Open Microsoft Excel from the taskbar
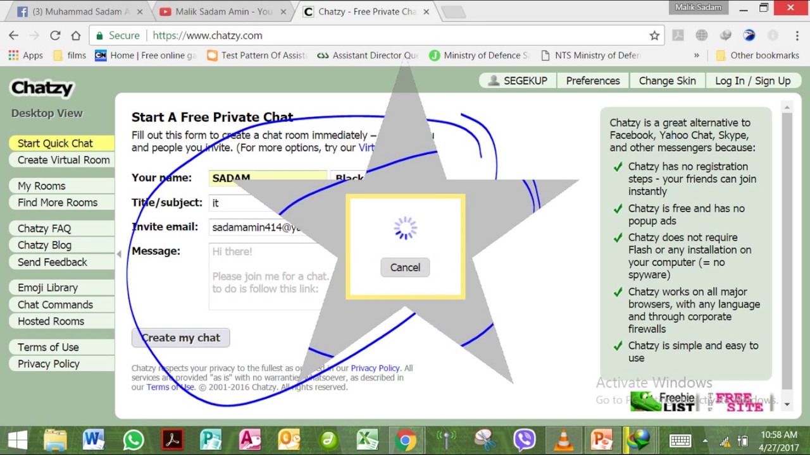 367,440
